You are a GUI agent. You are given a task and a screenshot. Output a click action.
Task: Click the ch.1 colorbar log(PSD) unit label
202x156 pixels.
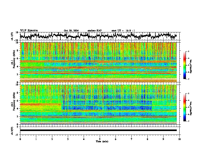point(191,66)
